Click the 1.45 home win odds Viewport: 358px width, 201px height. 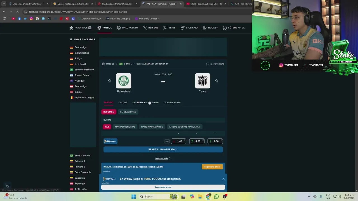[x=178, y=141]
